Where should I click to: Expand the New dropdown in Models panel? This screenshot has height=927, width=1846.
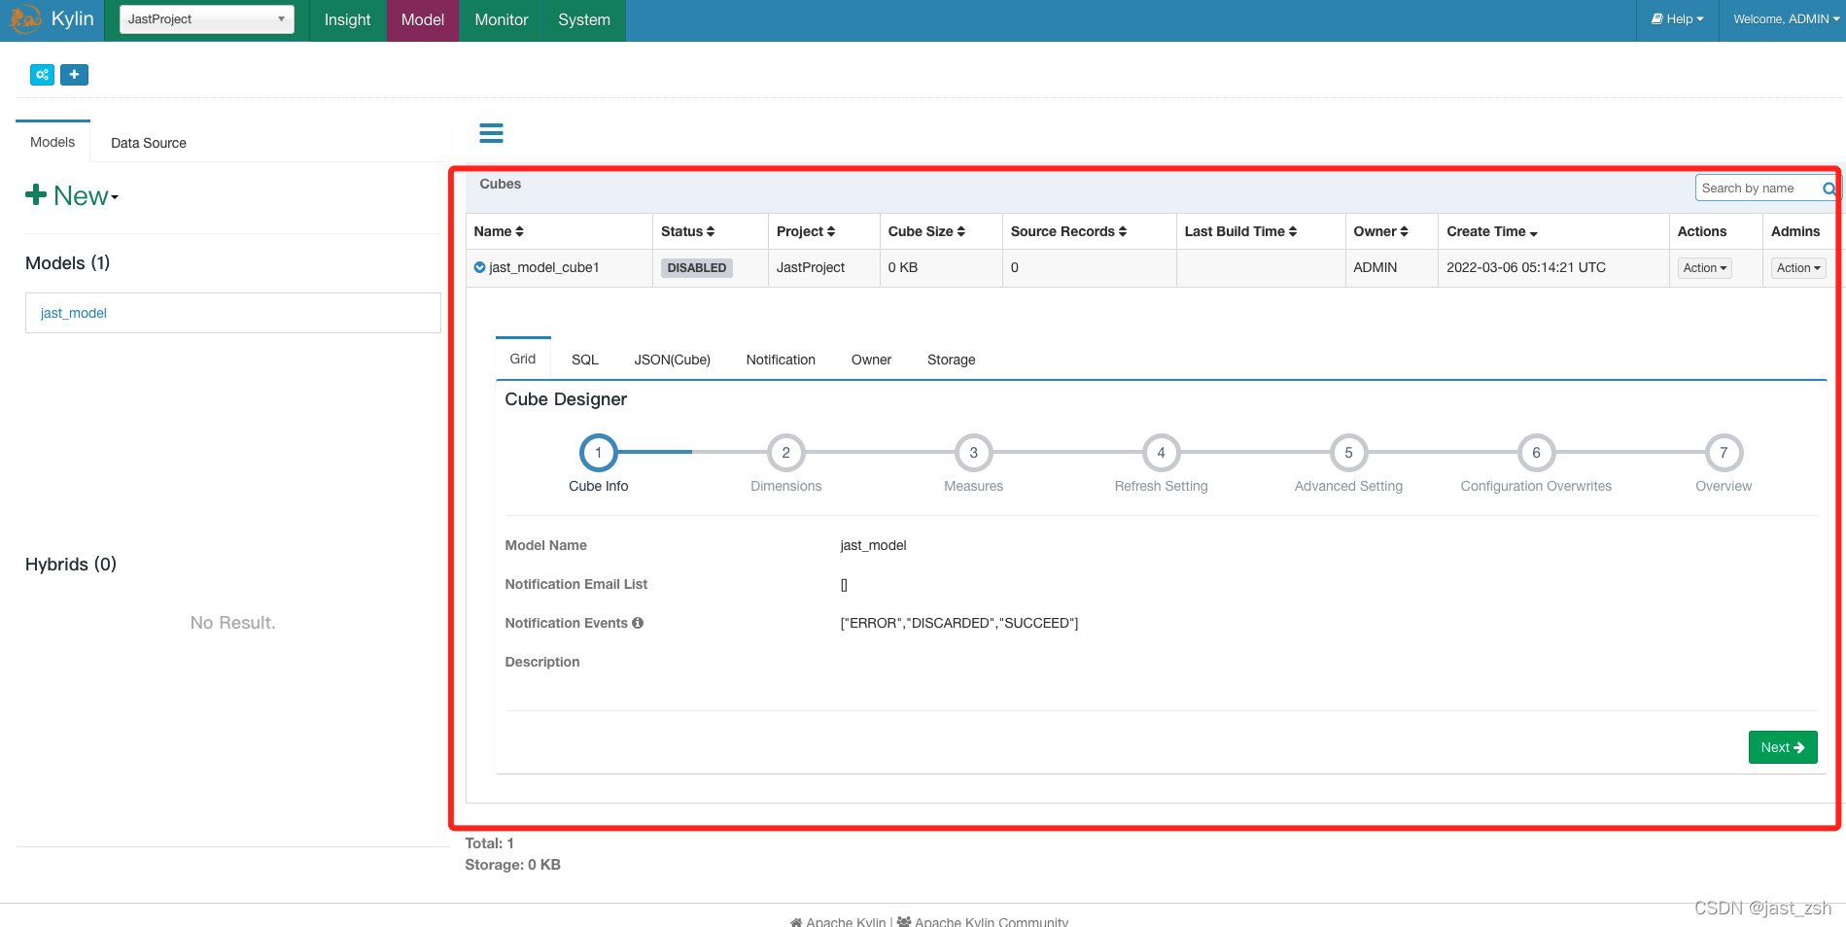[x=72, y=195]
